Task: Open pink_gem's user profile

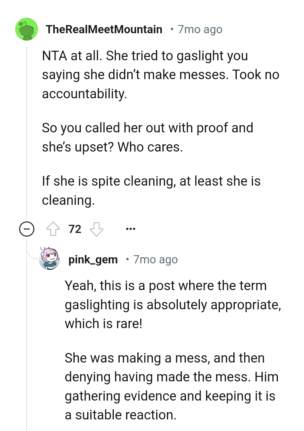Action: [93, 259]
